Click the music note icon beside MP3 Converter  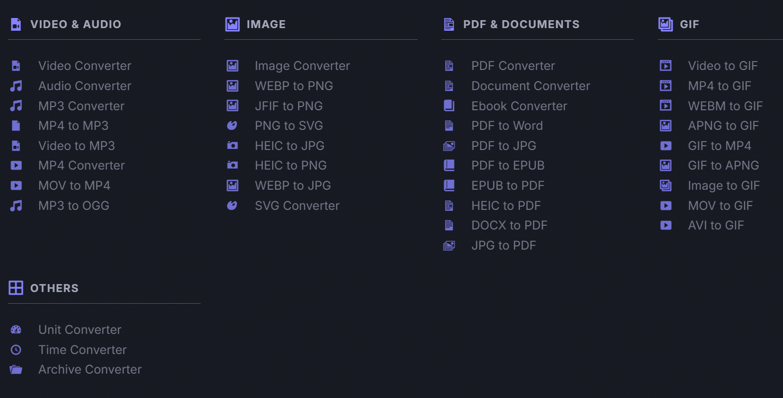tap(16, 106)
